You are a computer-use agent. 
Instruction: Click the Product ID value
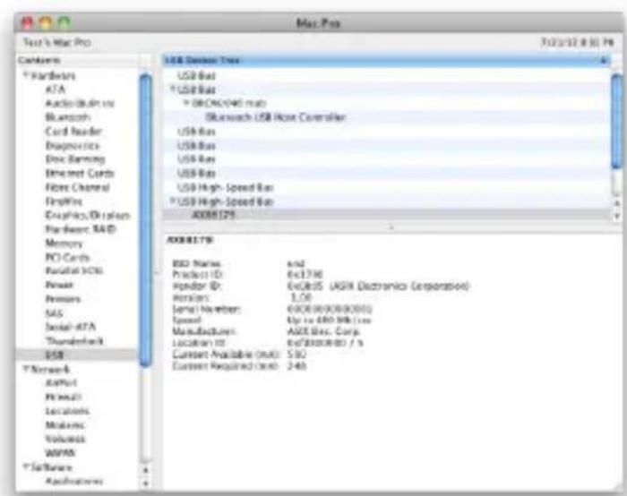305,275
